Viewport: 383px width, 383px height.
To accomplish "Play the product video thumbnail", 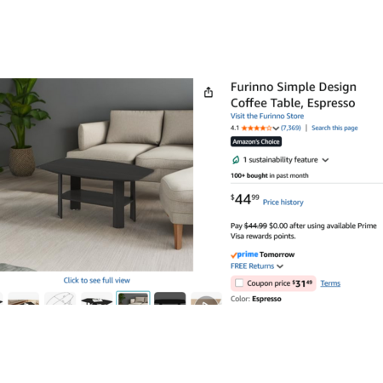I will coord(206,299).
